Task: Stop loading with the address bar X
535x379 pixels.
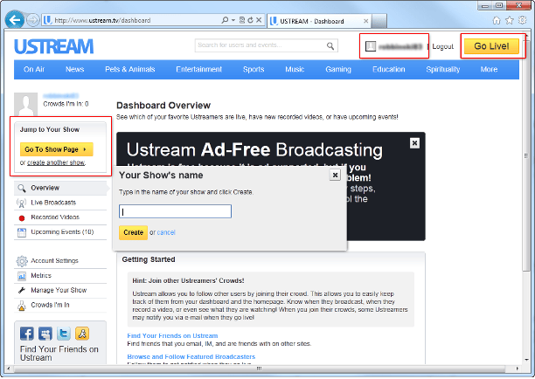Action: 259,20
